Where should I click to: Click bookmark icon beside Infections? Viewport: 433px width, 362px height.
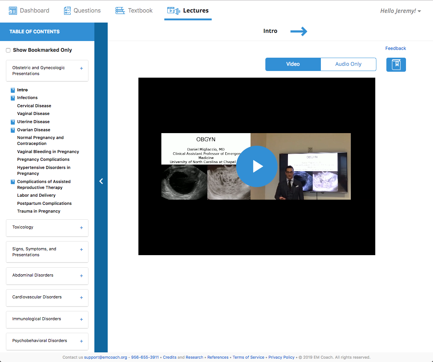pos(13,98)
